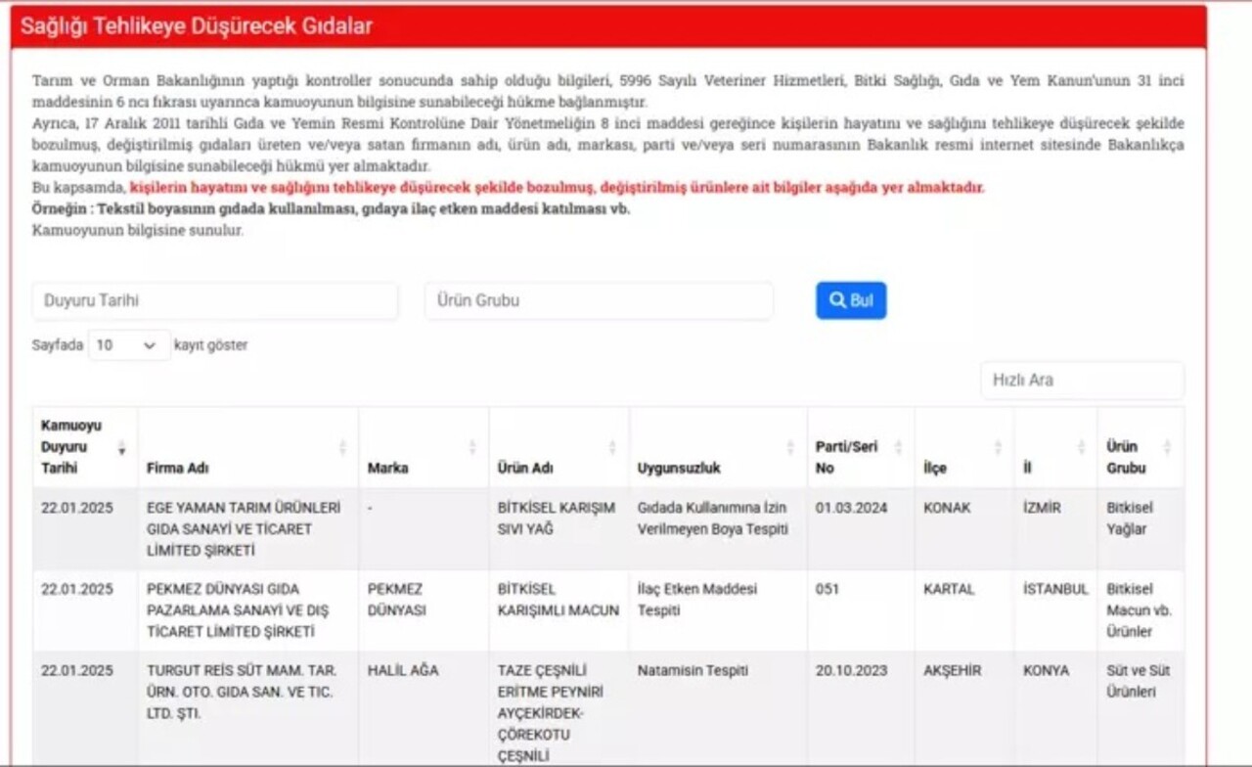Click the Uygunsuzluk column header text
Screen dimensions: 1252x767
(x=679, y=469)
